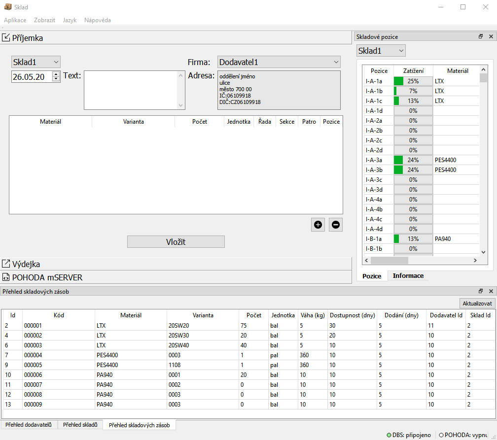The width and height of the screenshot is (497, 440).
Task: Toggle the date field stepper arrows
Action: point(57,77)
